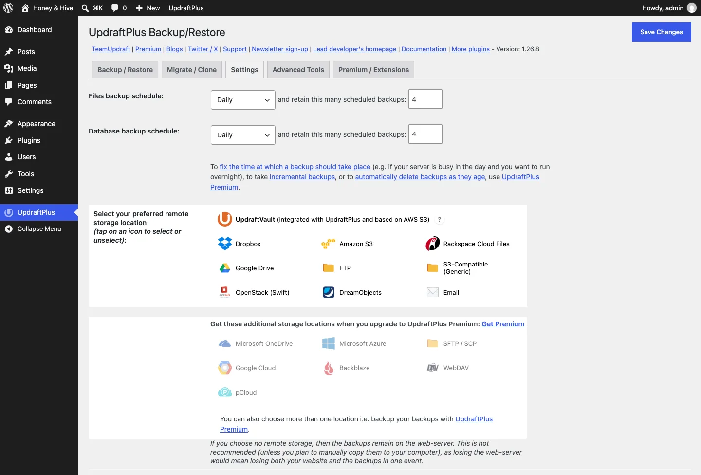
Task: Go to Appearance in the sidebar
Action: pyautogui.click(x=39, y=124)
